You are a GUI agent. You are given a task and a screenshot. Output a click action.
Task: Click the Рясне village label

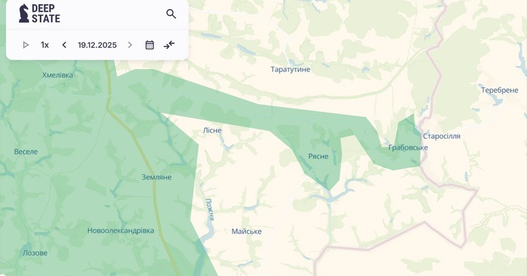tap(318, 156)
